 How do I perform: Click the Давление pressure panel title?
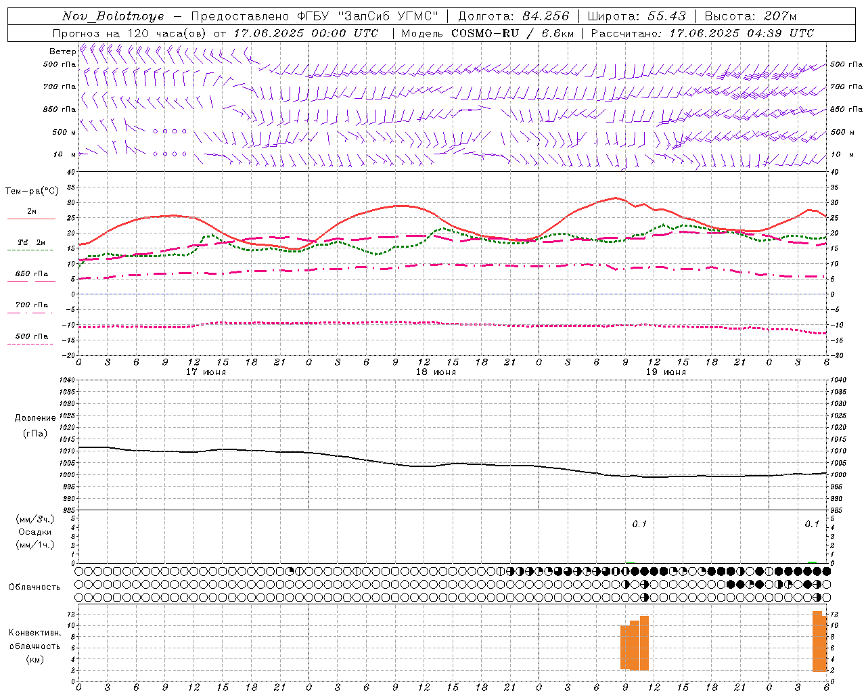click(35, 418)
